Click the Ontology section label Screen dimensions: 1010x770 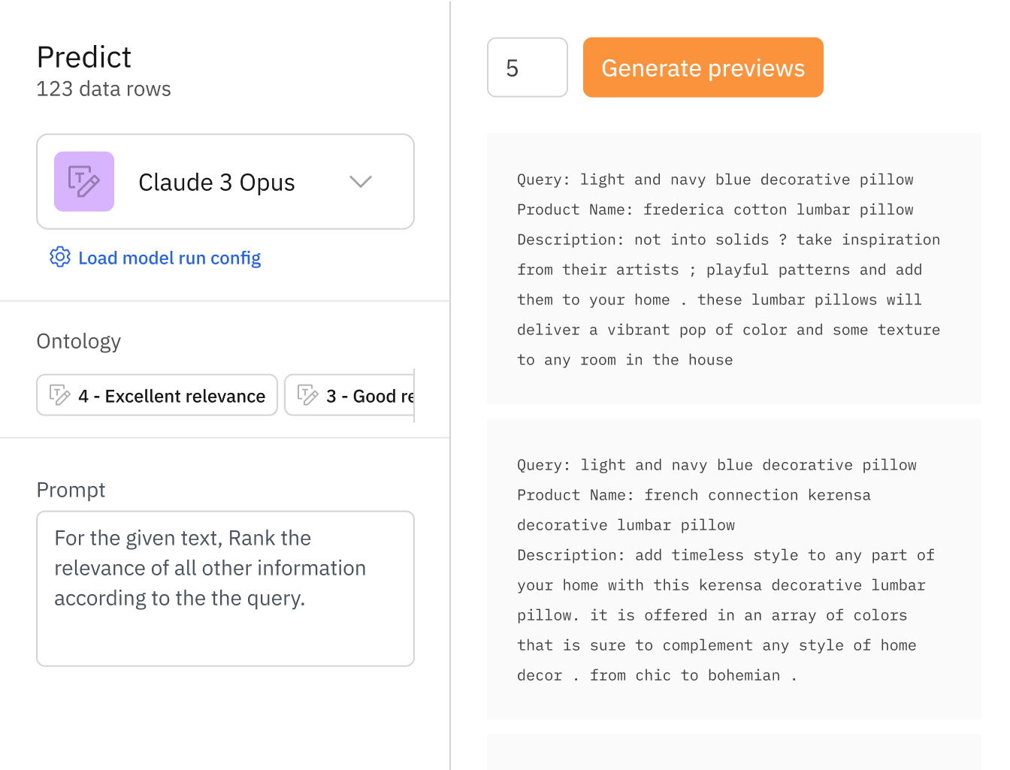click(x=79, y=341)
